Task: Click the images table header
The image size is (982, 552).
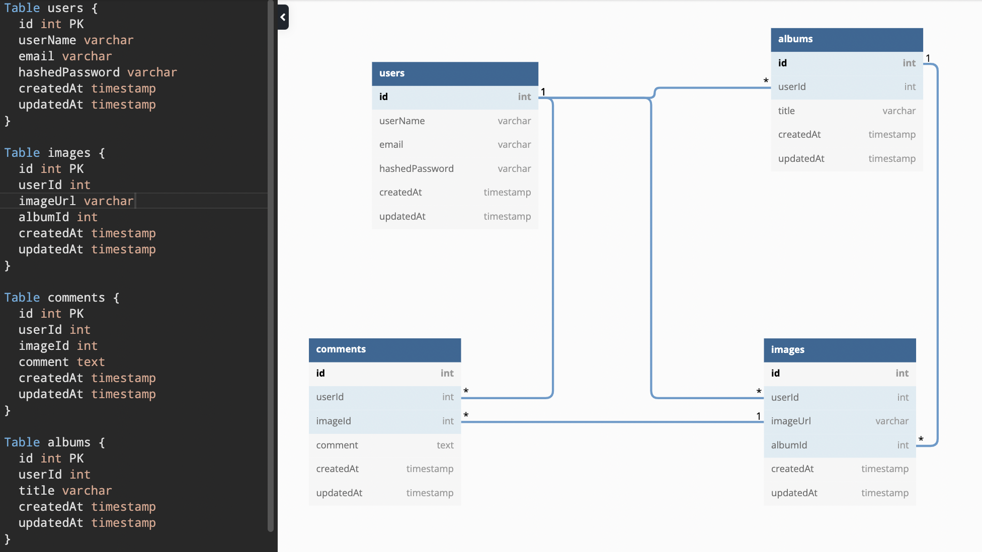Action: click(x=840, y=350)
